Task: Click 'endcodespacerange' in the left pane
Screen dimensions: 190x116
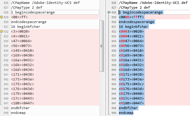Action: (29, 22)
